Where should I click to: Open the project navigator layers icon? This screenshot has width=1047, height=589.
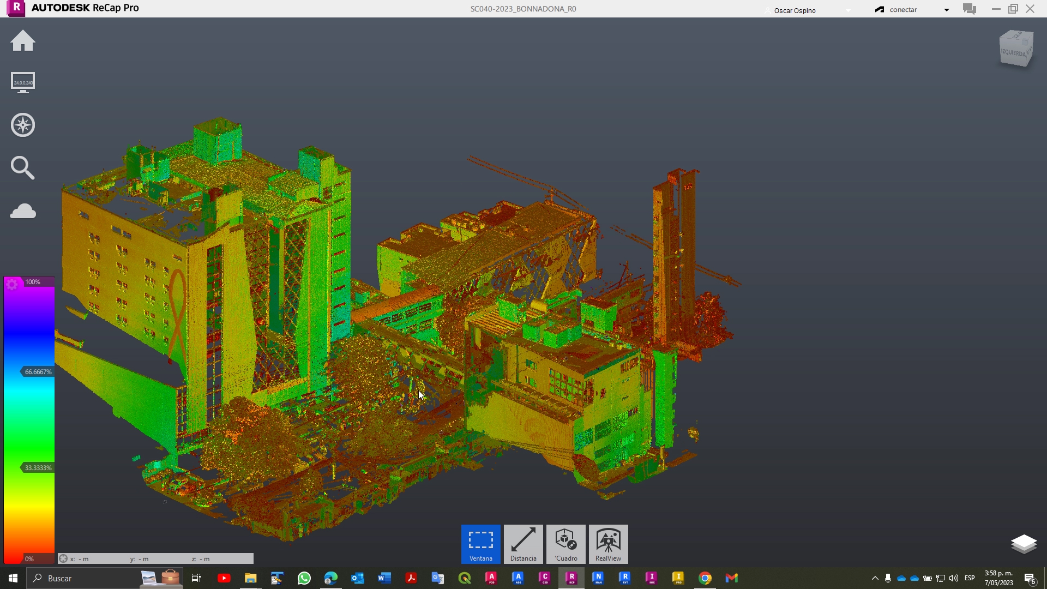tap(1024, 544)
